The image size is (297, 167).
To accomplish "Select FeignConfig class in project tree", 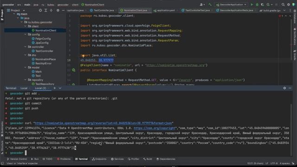I will point(41,39).
